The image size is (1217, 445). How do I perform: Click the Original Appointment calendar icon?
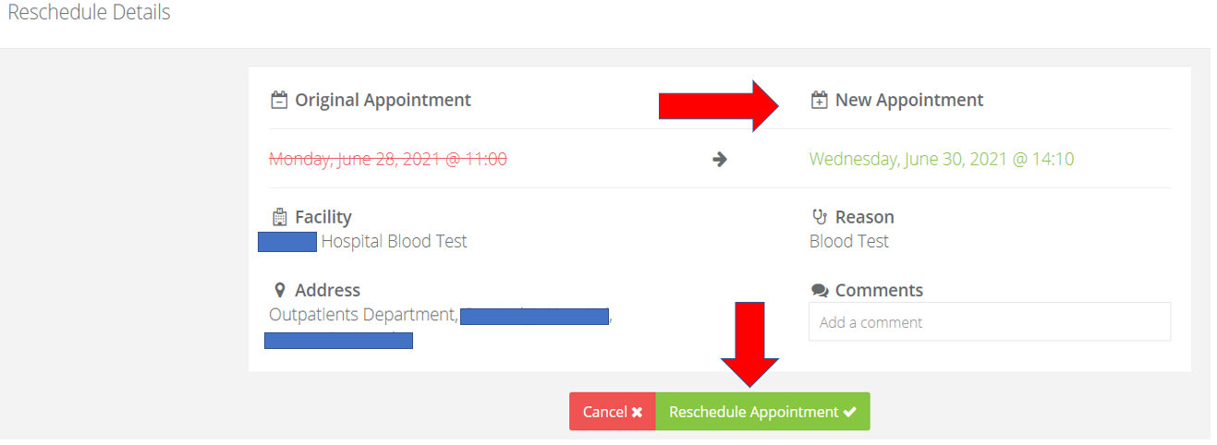coord(278,100)
